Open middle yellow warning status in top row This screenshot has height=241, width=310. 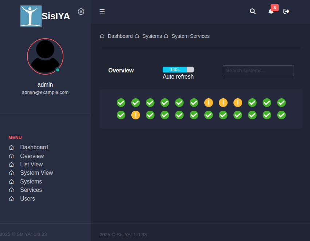click(x=223, y=103)
